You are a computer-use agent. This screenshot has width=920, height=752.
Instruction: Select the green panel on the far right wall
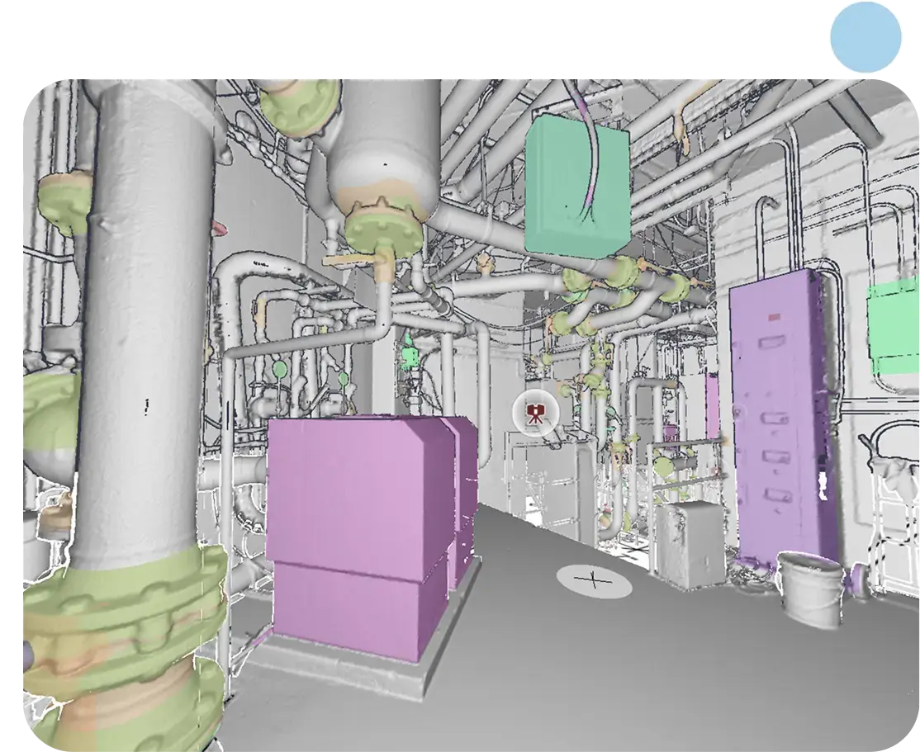pyautogui.click(x=894, y=326)
